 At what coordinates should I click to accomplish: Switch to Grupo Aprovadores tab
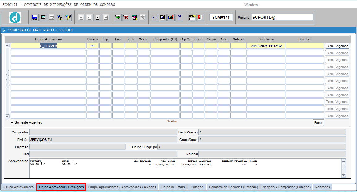click(x=19, y=187)
